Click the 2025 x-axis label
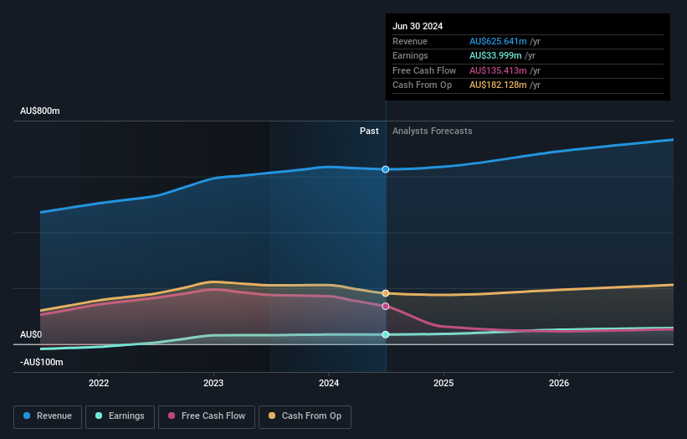Image resolution: width=687 pixels, height=439 pixels. click(443, 383)
